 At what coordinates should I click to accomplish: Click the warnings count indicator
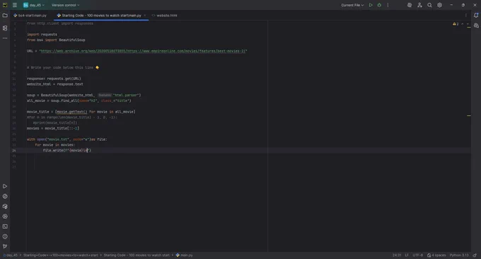pyautogui.click(x=456, y=24)
